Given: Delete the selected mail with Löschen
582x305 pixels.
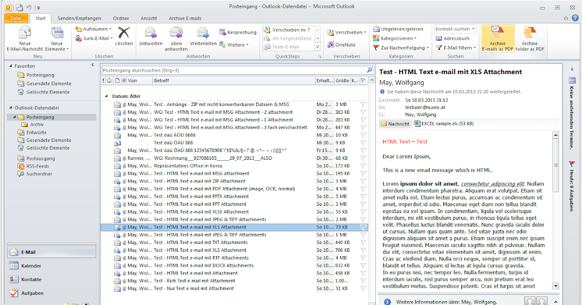Looking at the screenshot, I should click(x=124, y=36).
